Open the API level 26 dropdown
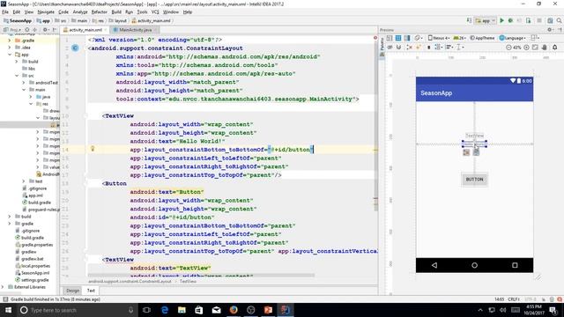The height and width of the screenshot is (317, 564). coord(460,38)
